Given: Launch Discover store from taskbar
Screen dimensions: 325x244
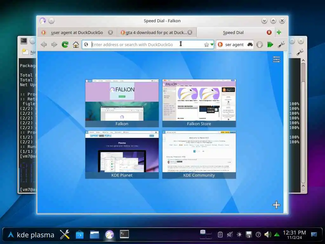Looking at the screenshot, I should click(80, 235).
